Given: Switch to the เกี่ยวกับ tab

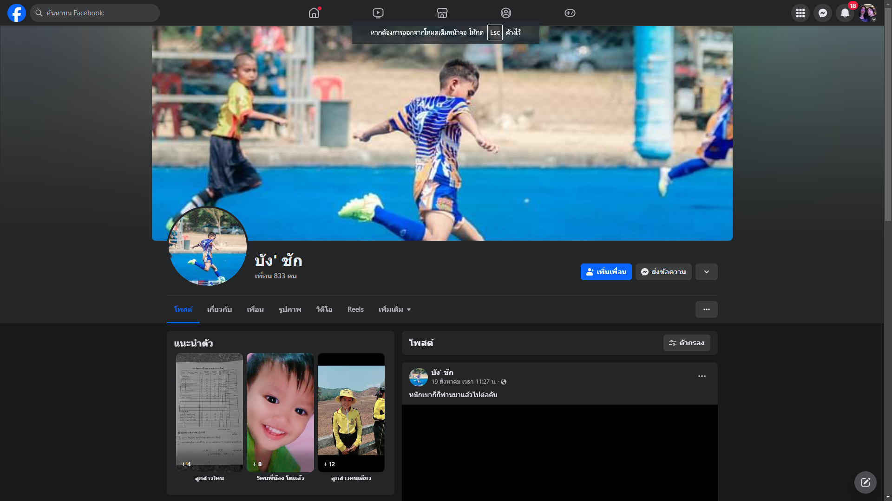Looking at the screenshot, I should click(219, 309).
